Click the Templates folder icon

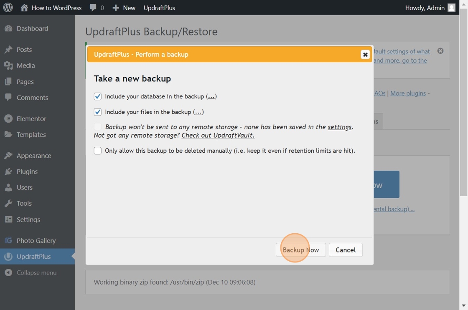tap(8, 134)
